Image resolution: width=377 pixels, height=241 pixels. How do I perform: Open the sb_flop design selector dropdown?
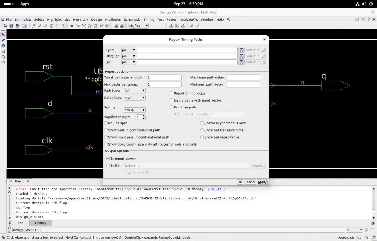tap(138, 26)
